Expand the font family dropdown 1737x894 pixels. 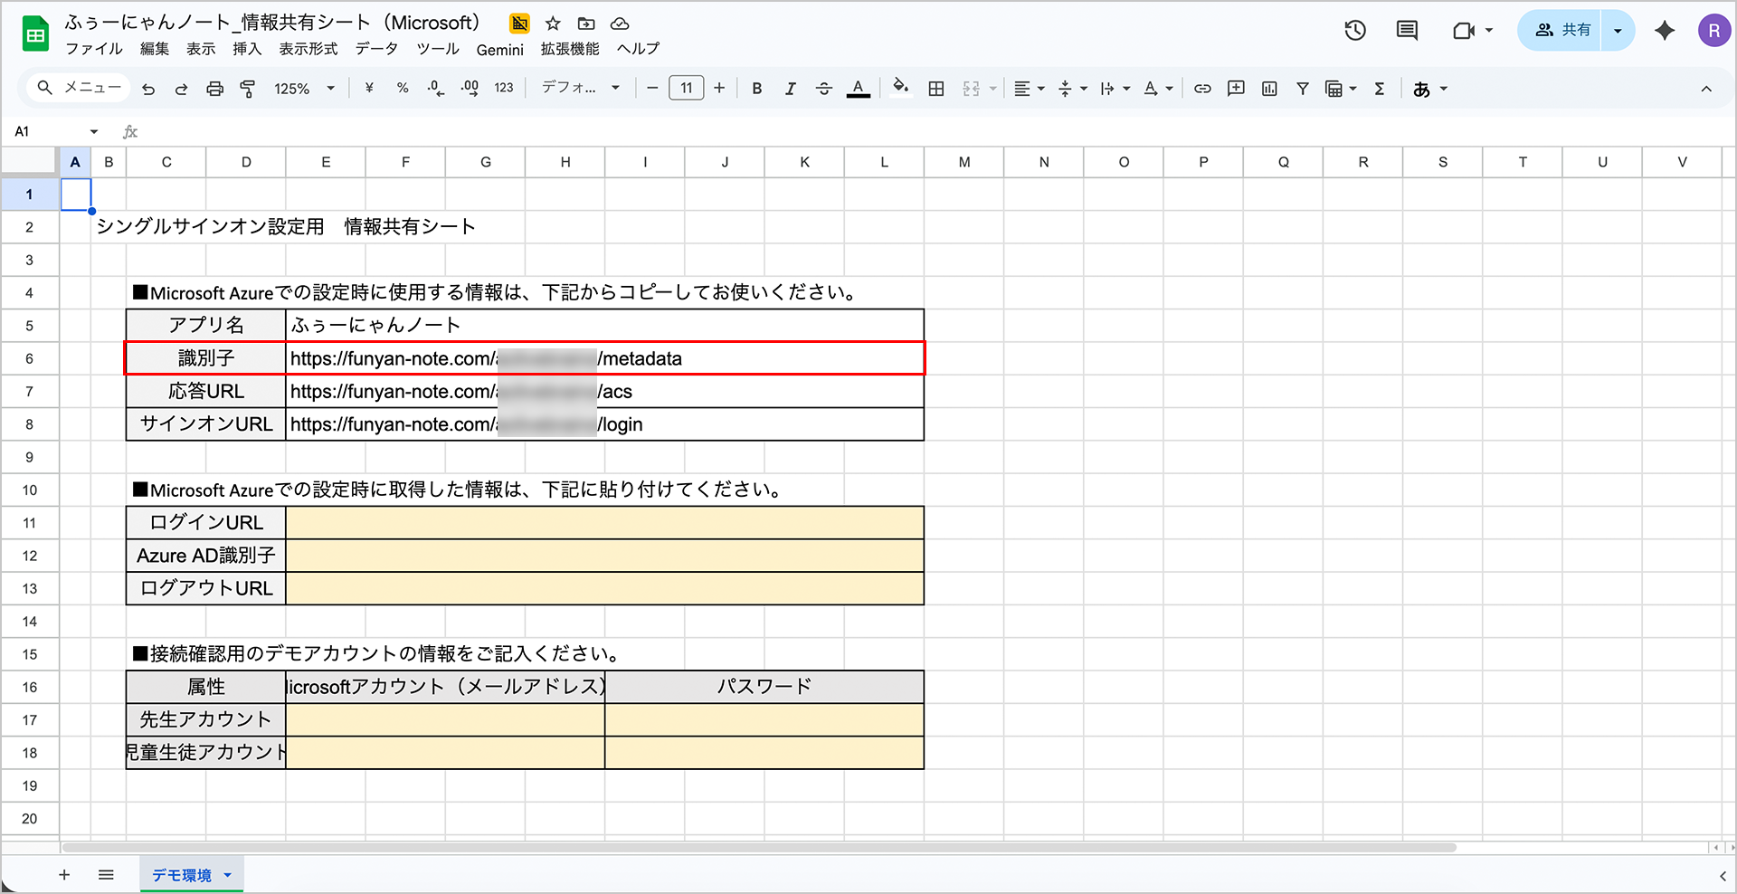click(x=580, y=89)
